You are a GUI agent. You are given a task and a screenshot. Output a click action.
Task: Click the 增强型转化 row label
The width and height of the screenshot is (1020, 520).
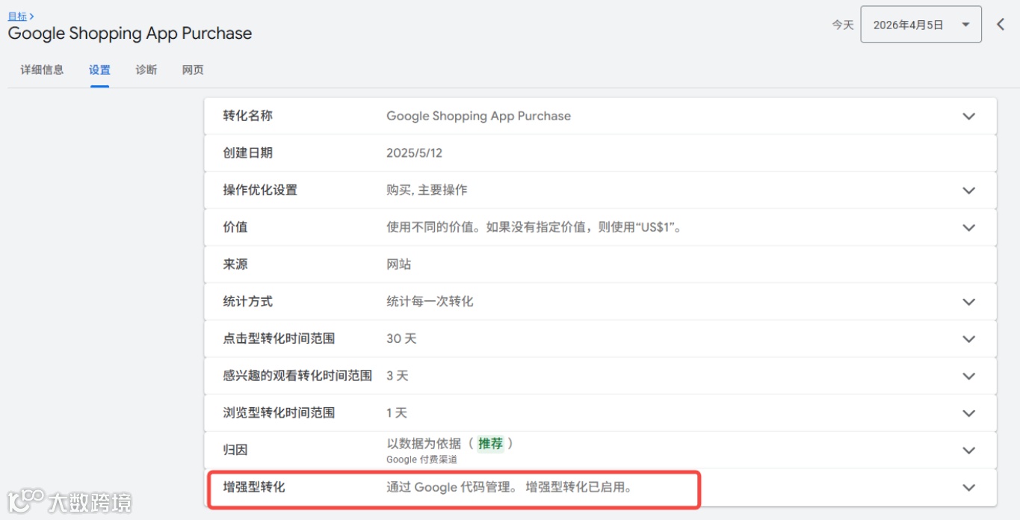[254, 487]
